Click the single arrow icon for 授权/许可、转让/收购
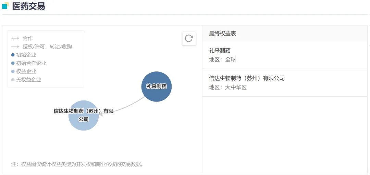 pos(15,47)
